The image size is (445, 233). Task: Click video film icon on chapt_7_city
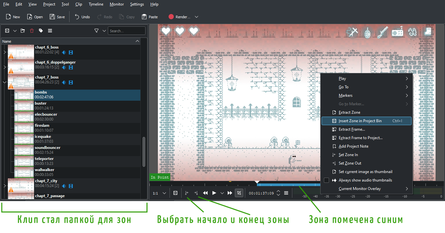click(71, 185)
